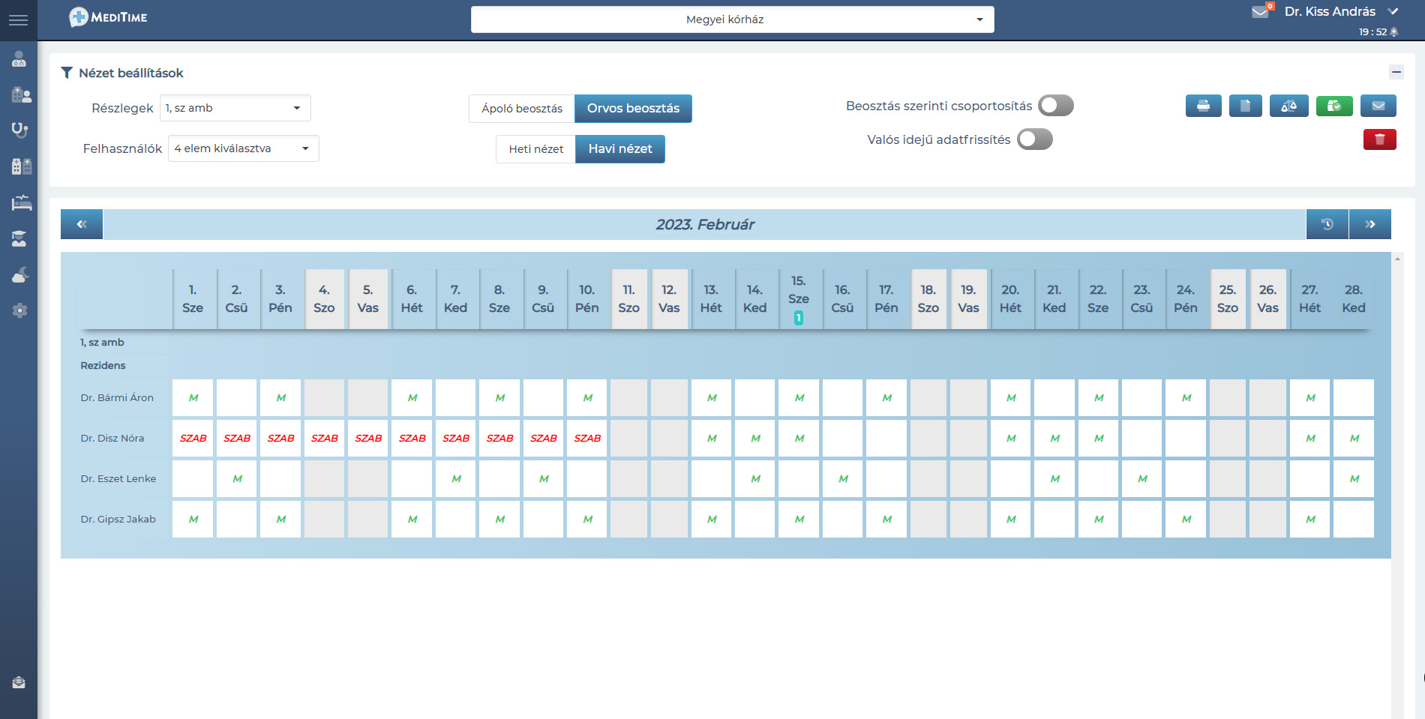Screen dimensions: 1425x719
Task: Click the Rezidens group label
Action: tap(103, 366)
